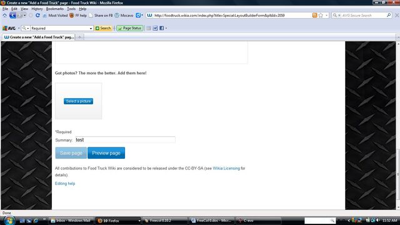
Task: Click the Wikia site icon in address bar
Action: coord(149,15)
